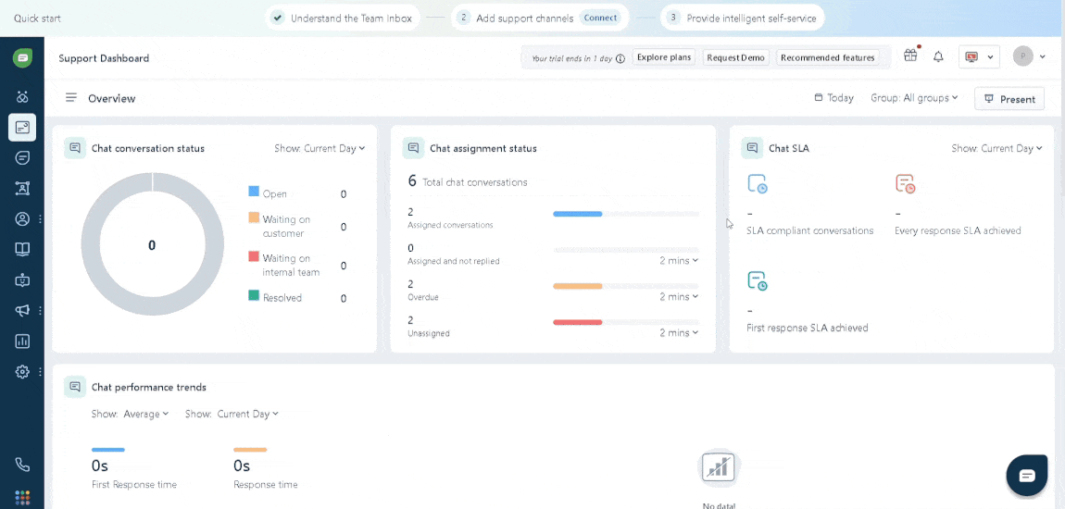Click the Recommended features button
This screenshot has width=1065, height=509.
pyautogui.click(x=827, y=57)
